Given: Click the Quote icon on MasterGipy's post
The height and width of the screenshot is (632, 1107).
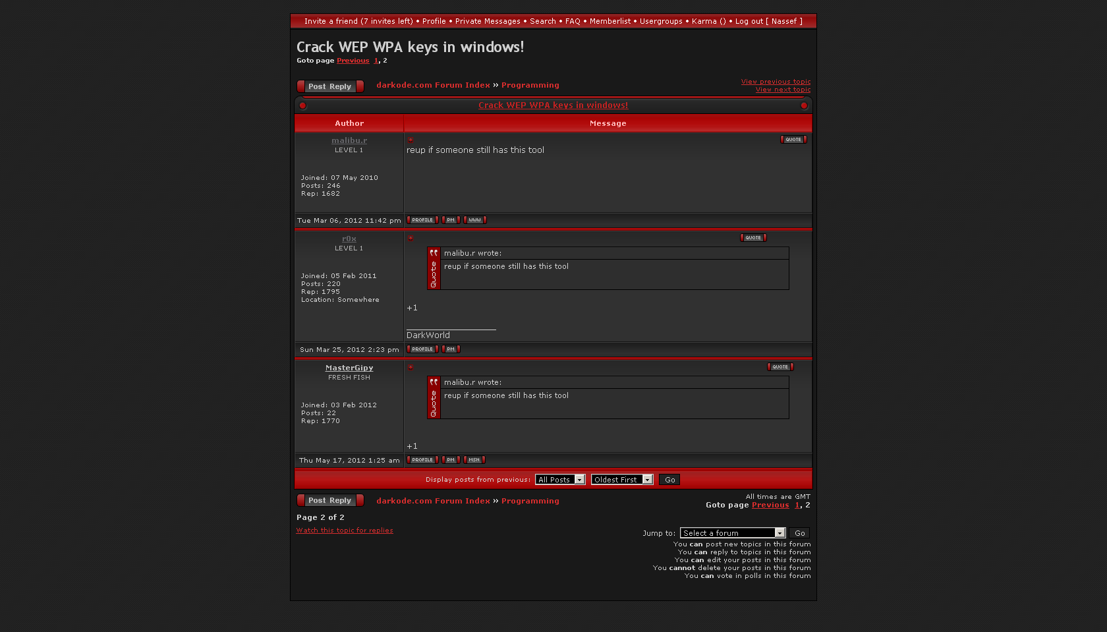Looking at the screenshot, I should tap(780, 367).
